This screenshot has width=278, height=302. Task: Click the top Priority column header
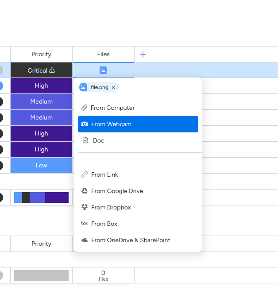pos(42,54)
